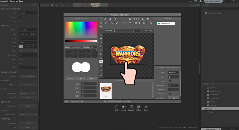The width and height of the screenshot is (239, 130).
Task: Click the crop tool icon
Action: click(x=112, y=23)
